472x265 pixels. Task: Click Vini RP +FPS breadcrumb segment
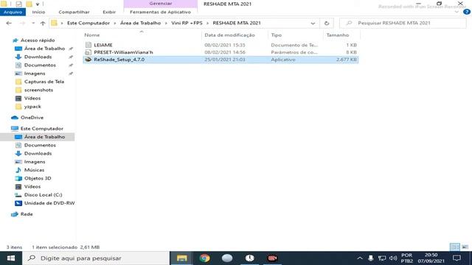tap(187, 23)
